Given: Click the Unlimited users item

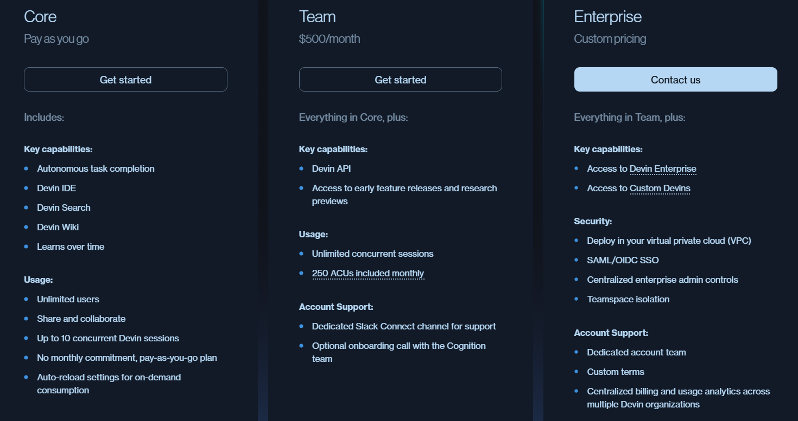Looking at the screenshot, I should (x=68, y=299).
